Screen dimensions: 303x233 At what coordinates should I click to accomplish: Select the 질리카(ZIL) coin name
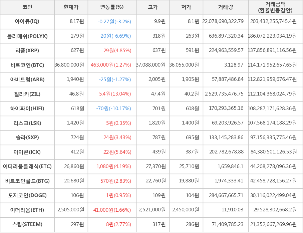tap(27, 94)
